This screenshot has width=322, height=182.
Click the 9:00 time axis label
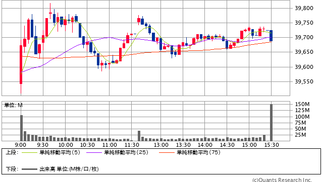coord(21,145)
